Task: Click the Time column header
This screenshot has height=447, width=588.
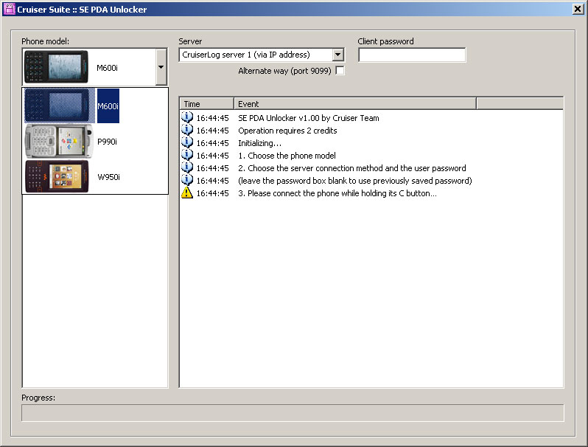Action: click(206, 103)
